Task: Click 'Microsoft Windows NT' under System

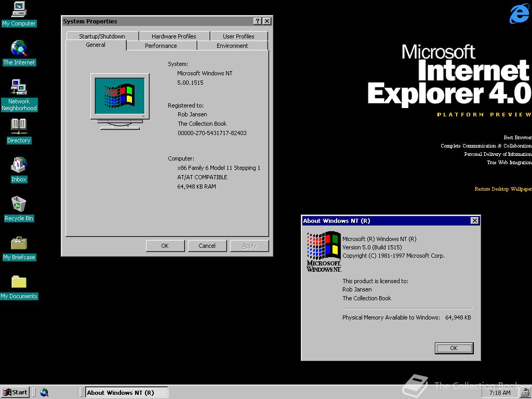Action: [x=205, y=73]
